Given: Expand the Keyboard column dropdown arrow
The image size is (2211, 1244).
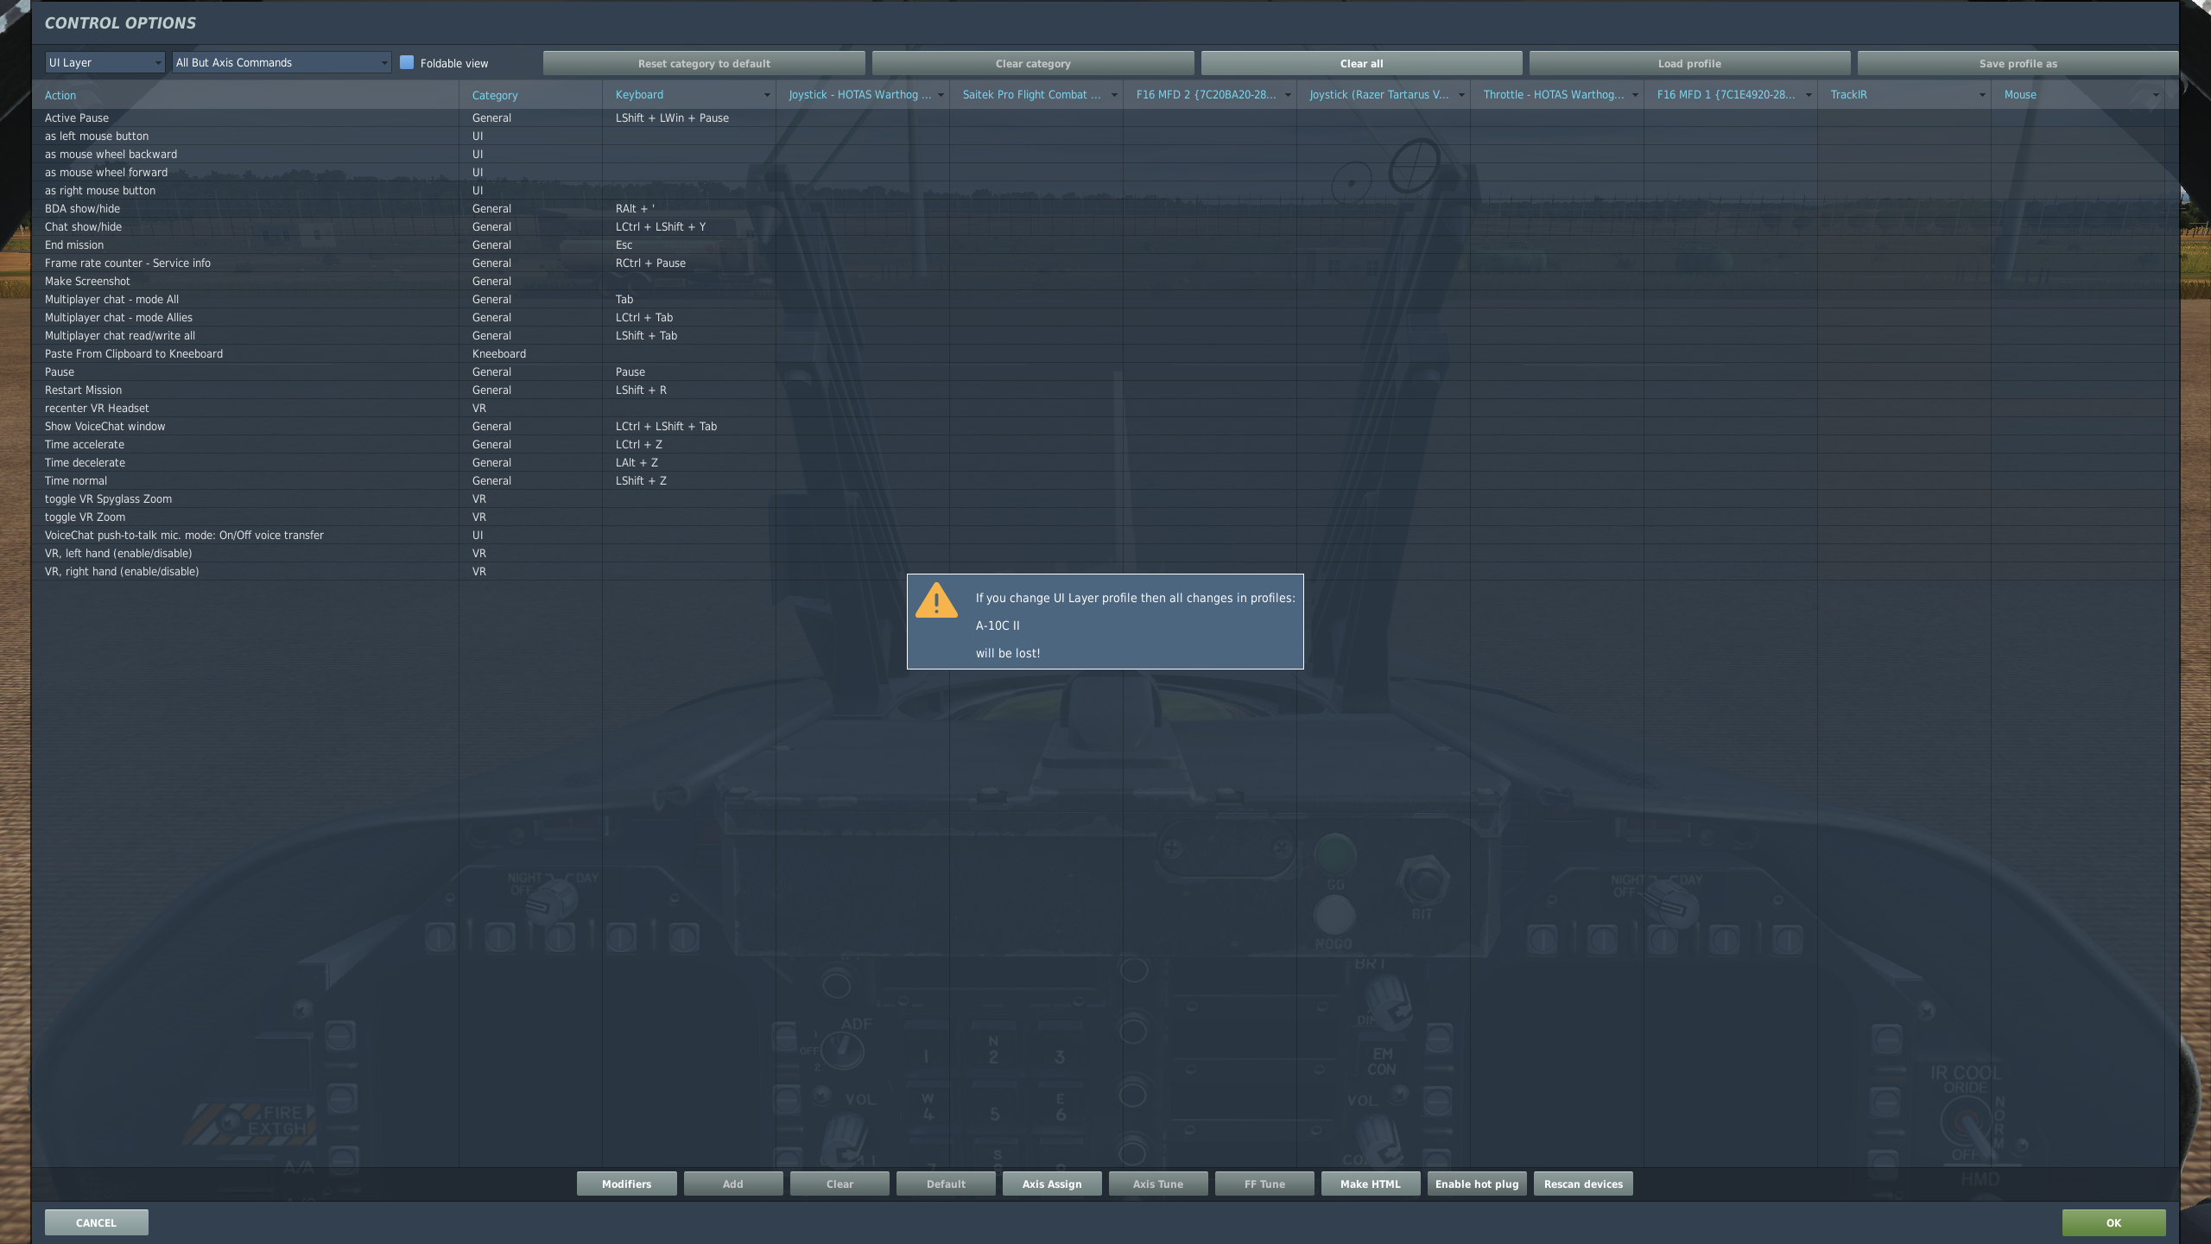Looking at the screenshot, I should [766, 95].
